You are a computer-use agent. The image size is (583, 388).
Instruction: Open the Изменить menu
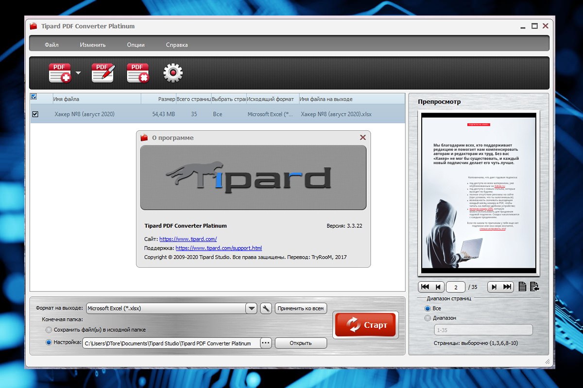[93, 45]
